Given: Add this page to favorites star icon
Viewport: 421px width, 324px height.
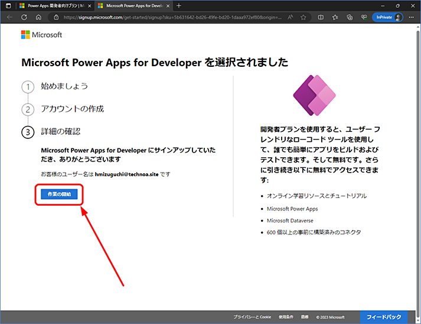Looking at the screenshot, I should click(x=303, y=17).
